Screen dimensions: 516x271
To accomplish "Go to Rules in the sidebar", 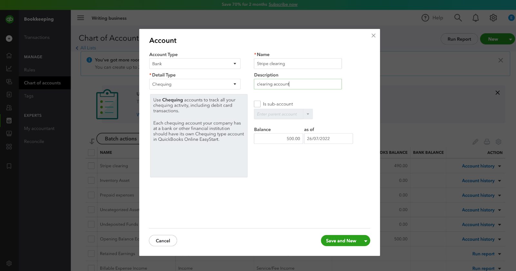I will coord(29,70).
